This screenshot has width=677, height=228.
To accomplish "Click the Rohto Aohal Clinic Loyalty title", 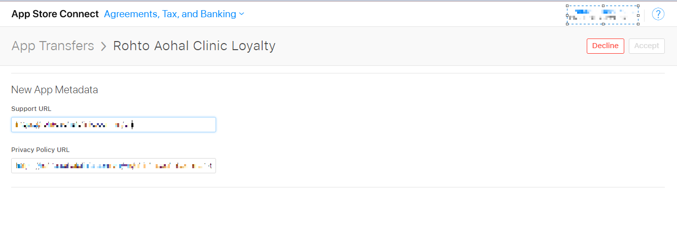I will coord(194,46).
